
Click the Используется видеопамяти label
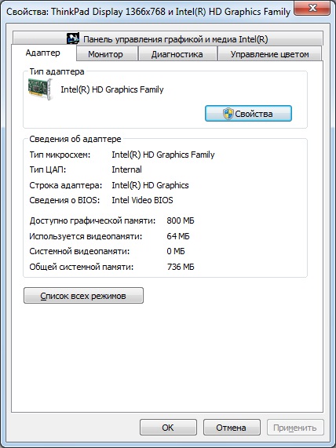click(86, 236)
